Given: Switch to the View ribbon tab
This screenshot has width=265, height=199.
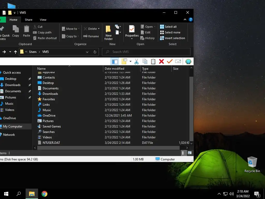Looking at the screenshot, I should [x=43, y=20].
